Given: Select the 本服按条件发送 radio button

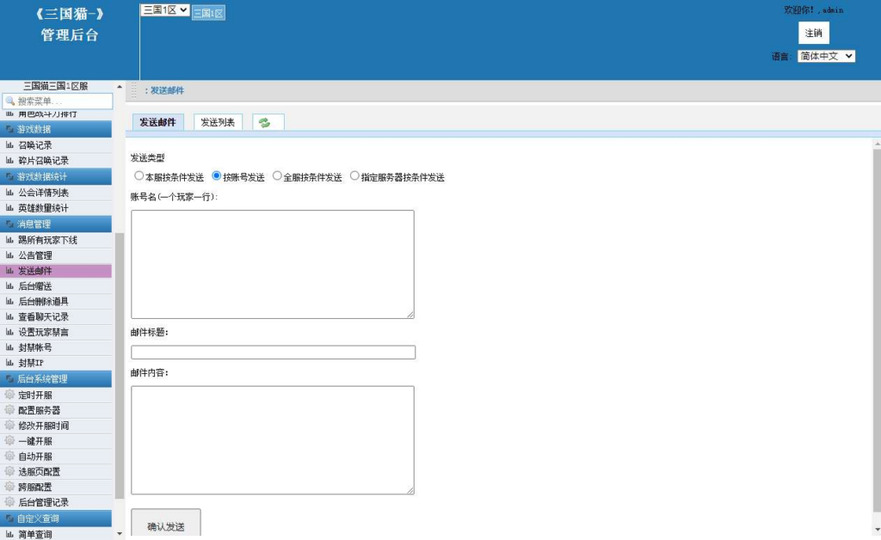Looking at the screenshot, I should tap(139, 176).
